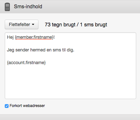Screen dimensions: 140x120
Task: Click the Sms-indhold panel title
Action: pyautogui.click(x=28, y=6)
